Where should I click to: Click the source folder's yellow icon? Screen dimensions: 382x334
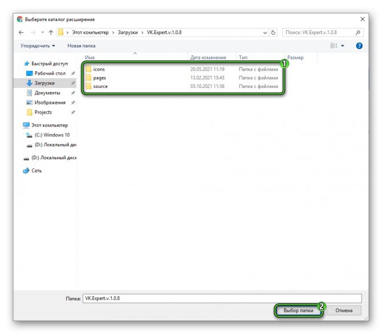click(x=89, y=86)
